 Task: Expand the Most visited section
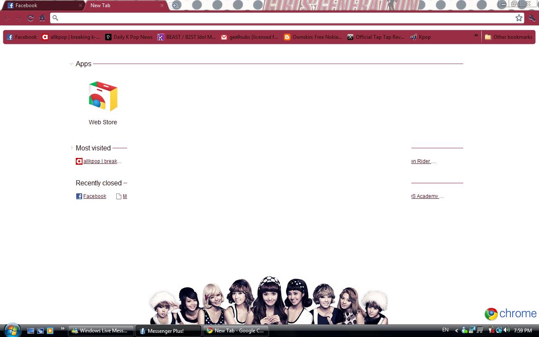[72, 148]
